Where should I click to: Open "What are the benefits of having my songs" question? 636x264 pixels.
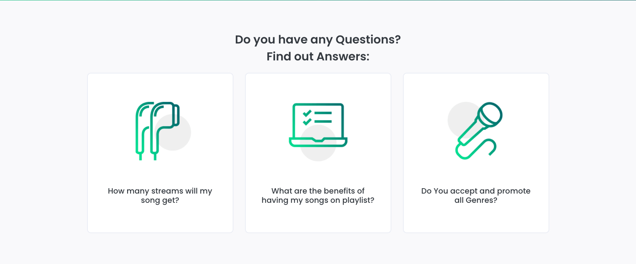coord(318,195)
